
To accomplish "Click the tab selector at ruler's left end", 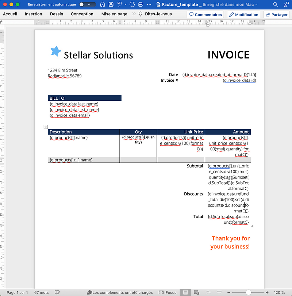I will [x=1, y=22].
